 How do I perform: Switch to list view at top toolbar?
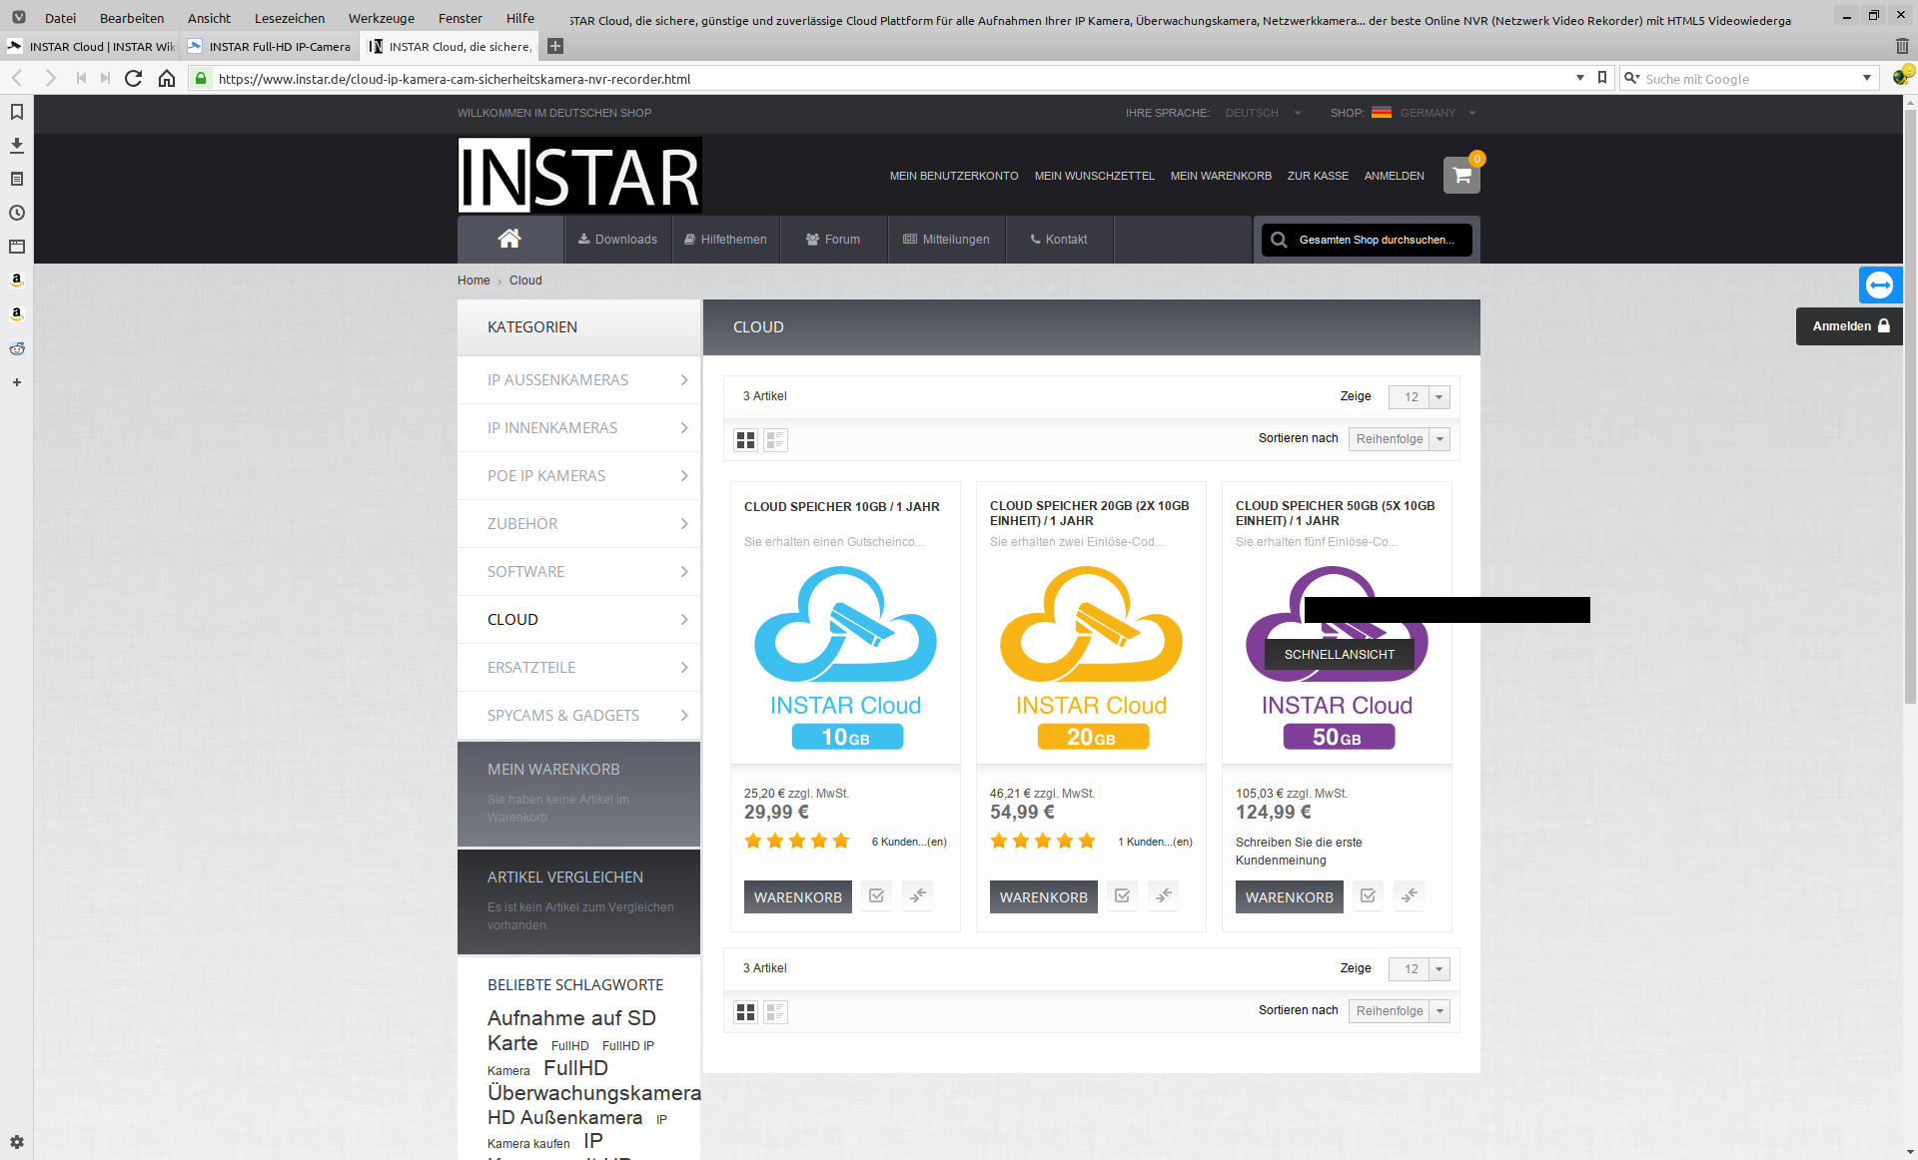[775, 439]
